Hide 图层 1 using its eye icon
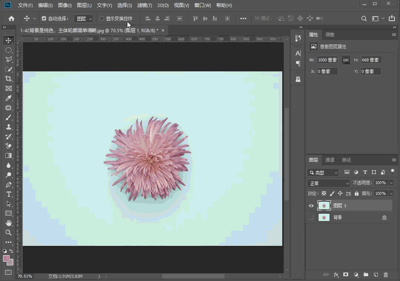 [311, 206]
